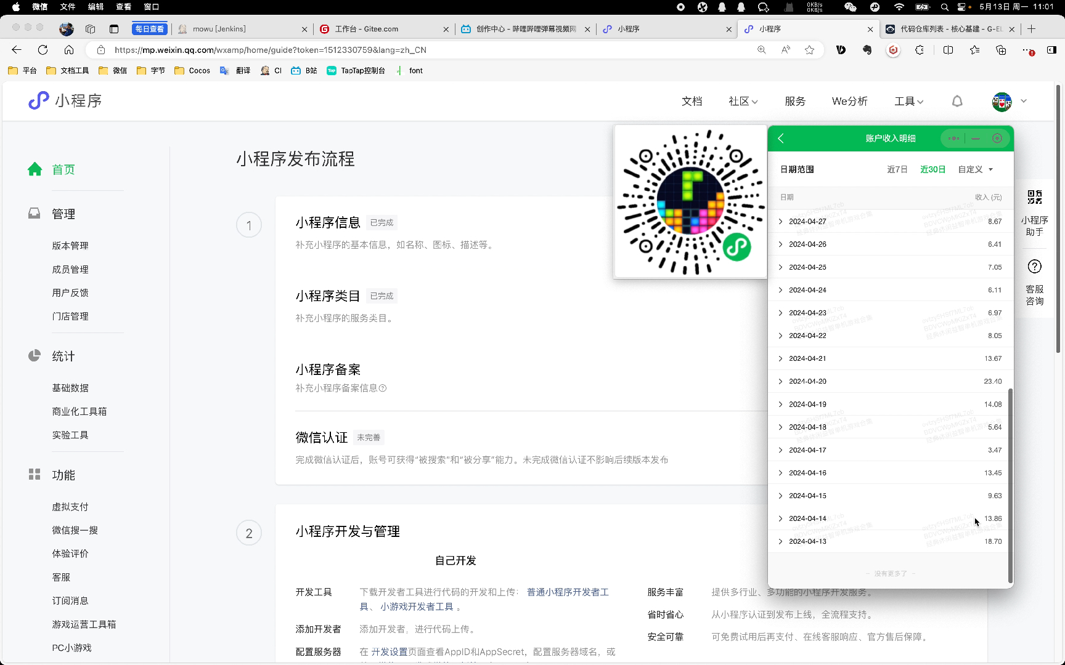1065x665 pixels.
Task: Expand the 2024-04-27 income row
Action: 891,221
